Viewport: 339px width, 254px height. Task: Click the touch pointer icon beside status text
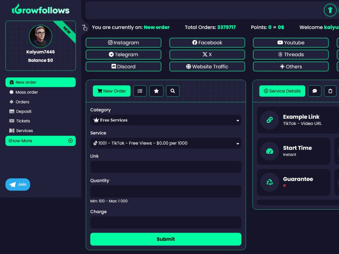(85, 27)
